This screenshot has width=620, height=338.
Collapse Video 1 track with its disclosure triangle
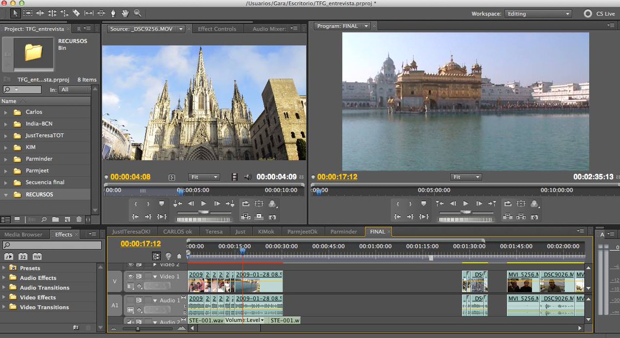[x=155, y=276]
